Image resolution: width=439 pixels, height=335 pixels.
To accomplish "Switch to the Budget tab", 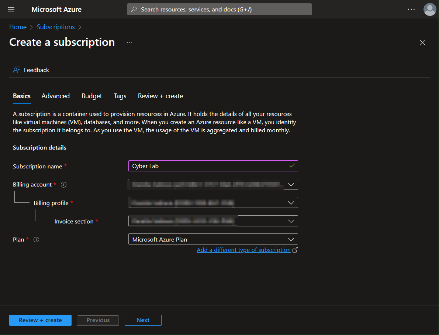I will click(x=92, y=96).
